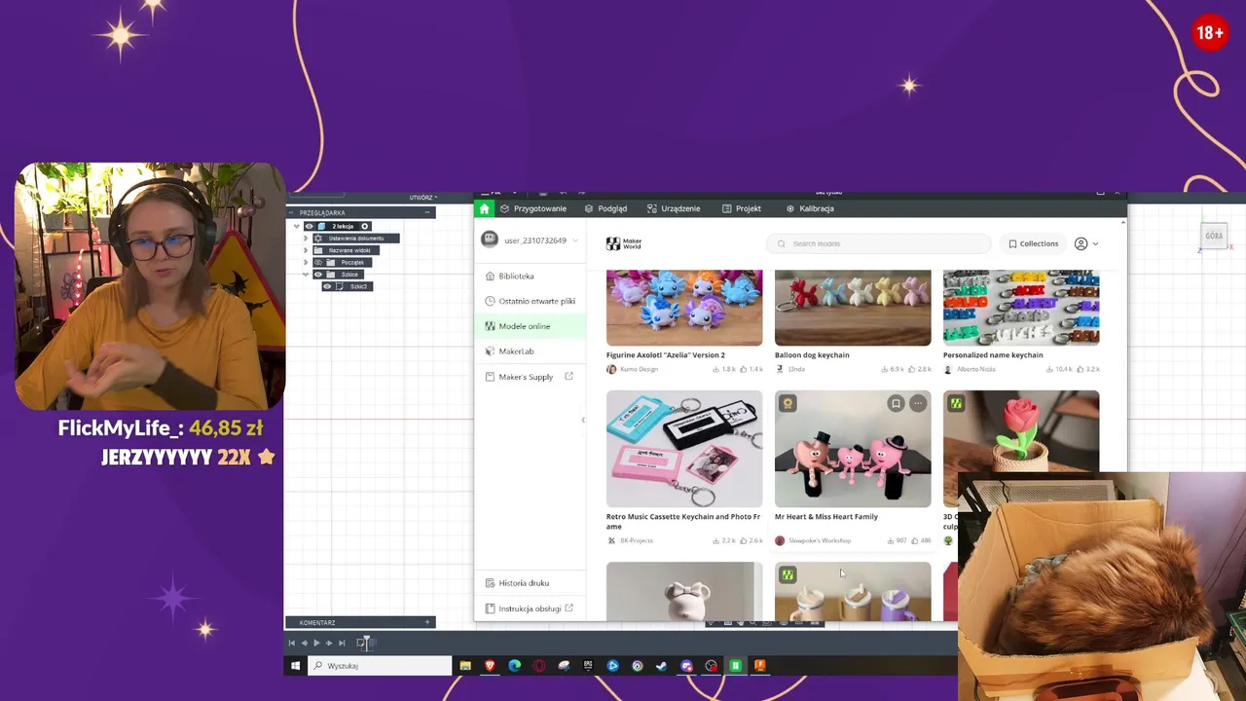
Task: Play the Fusion timeline
Action: click(x=316, y=643)
